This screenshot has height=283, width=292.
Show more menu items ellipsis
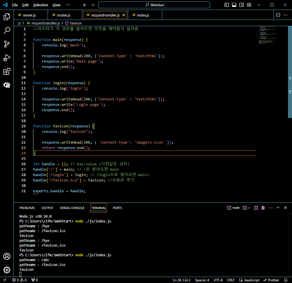click(x=68, y=5)
